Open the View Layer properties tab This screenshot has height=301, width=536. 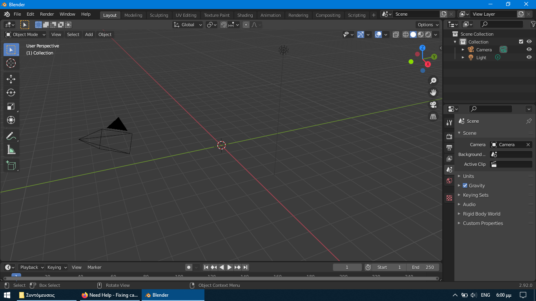point(449,158)
